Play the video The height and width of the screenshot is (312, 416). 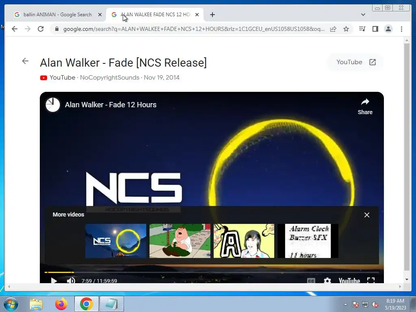point(54,281)
